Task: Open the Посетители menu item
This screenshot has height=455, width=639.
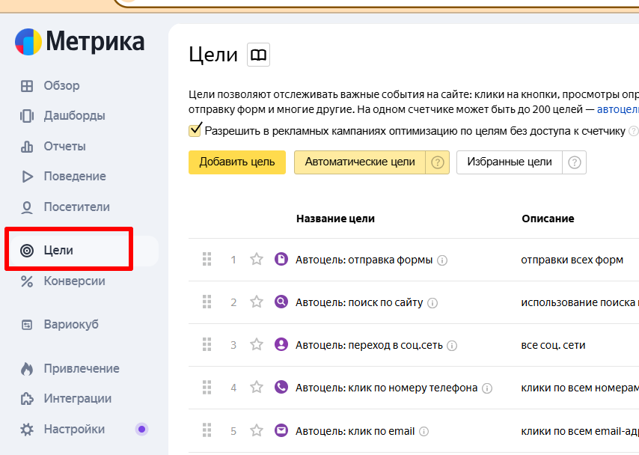Action: [65, 207]
